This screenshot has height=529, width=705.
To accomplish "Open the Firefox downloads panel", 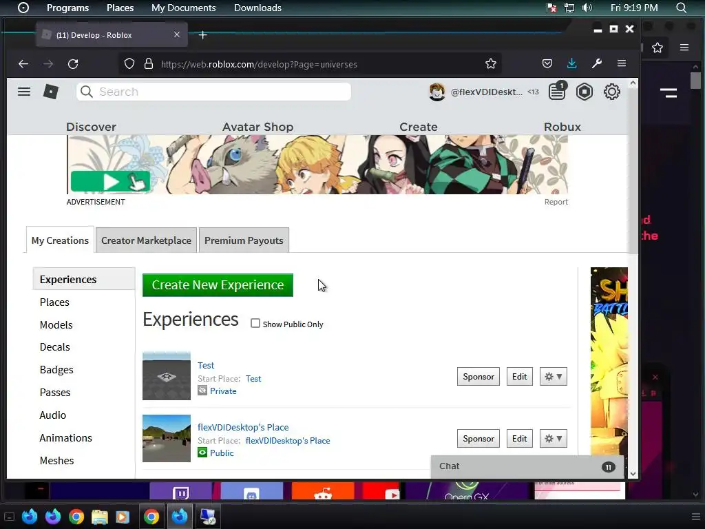I will pos(572,63).
